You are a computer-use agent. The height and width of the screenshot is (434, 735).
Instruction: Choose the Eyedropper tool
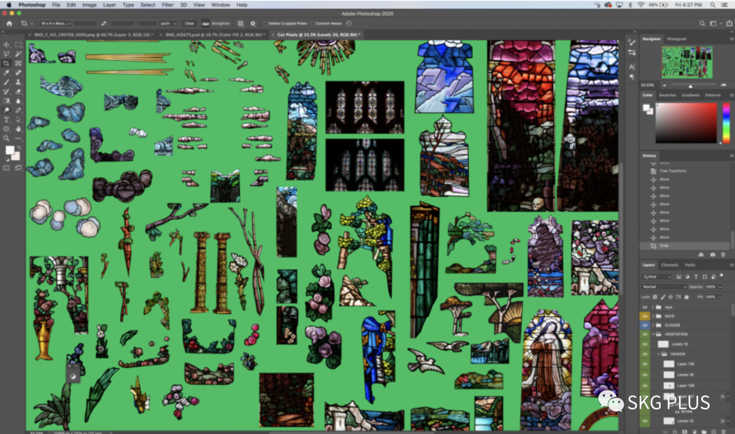coord(7,72)
